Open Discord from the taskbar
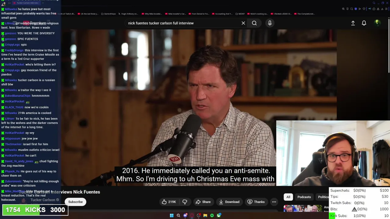This screenshot has height=219, width=390. click(x=185, y=215)
